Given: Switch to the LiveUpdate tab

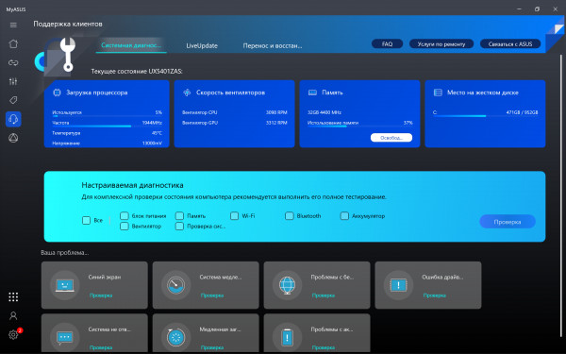Looking at the screenshot, I should 202,46.
